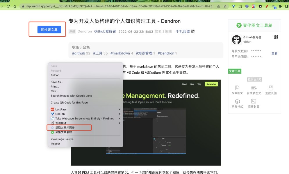
Task: Click the 已发文4天 badge
Action: 254,79
